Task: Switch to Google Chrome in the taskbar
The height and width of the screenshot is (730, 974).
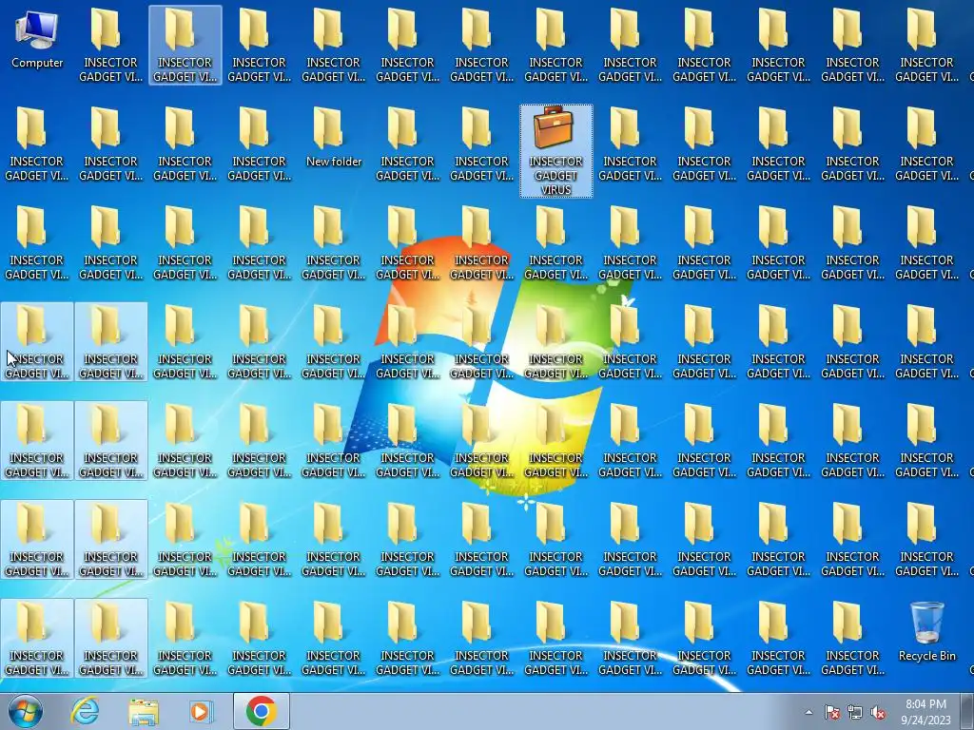Action: 261,711
